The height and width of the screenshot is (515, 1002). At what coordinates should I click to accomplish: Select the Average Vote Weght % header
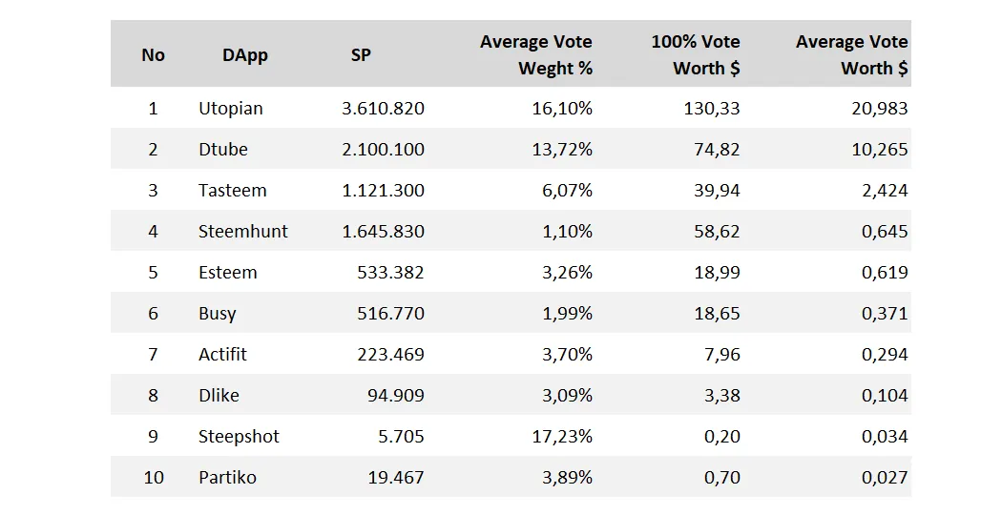coord(536,55)
